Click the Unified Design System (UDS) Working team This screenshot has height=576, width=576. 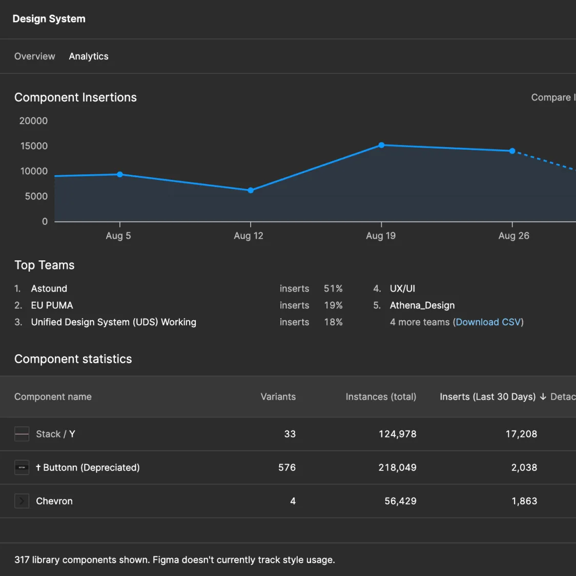pyautogui.click(x=113, y=322)
